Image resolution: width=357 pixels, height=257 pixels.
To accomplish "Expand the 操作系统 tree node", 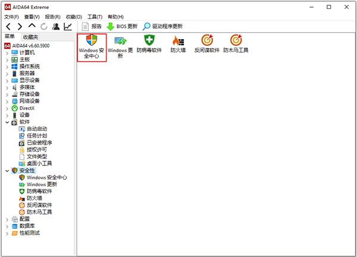I will tap(7, 67).
